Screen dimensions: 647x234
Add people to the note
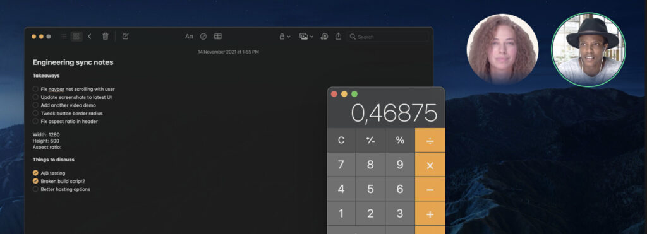point(325,37)
